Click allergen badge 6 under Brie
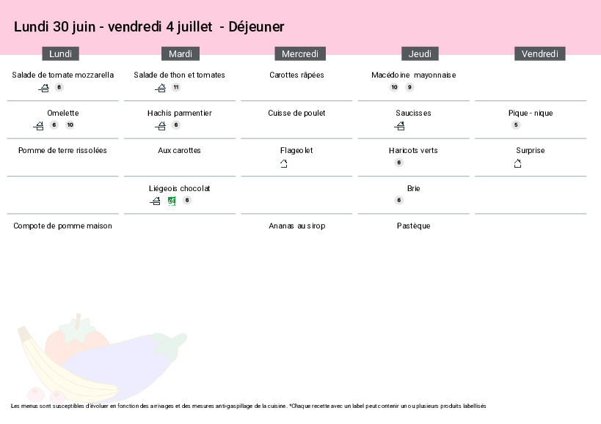 click(x=399, y=200)
